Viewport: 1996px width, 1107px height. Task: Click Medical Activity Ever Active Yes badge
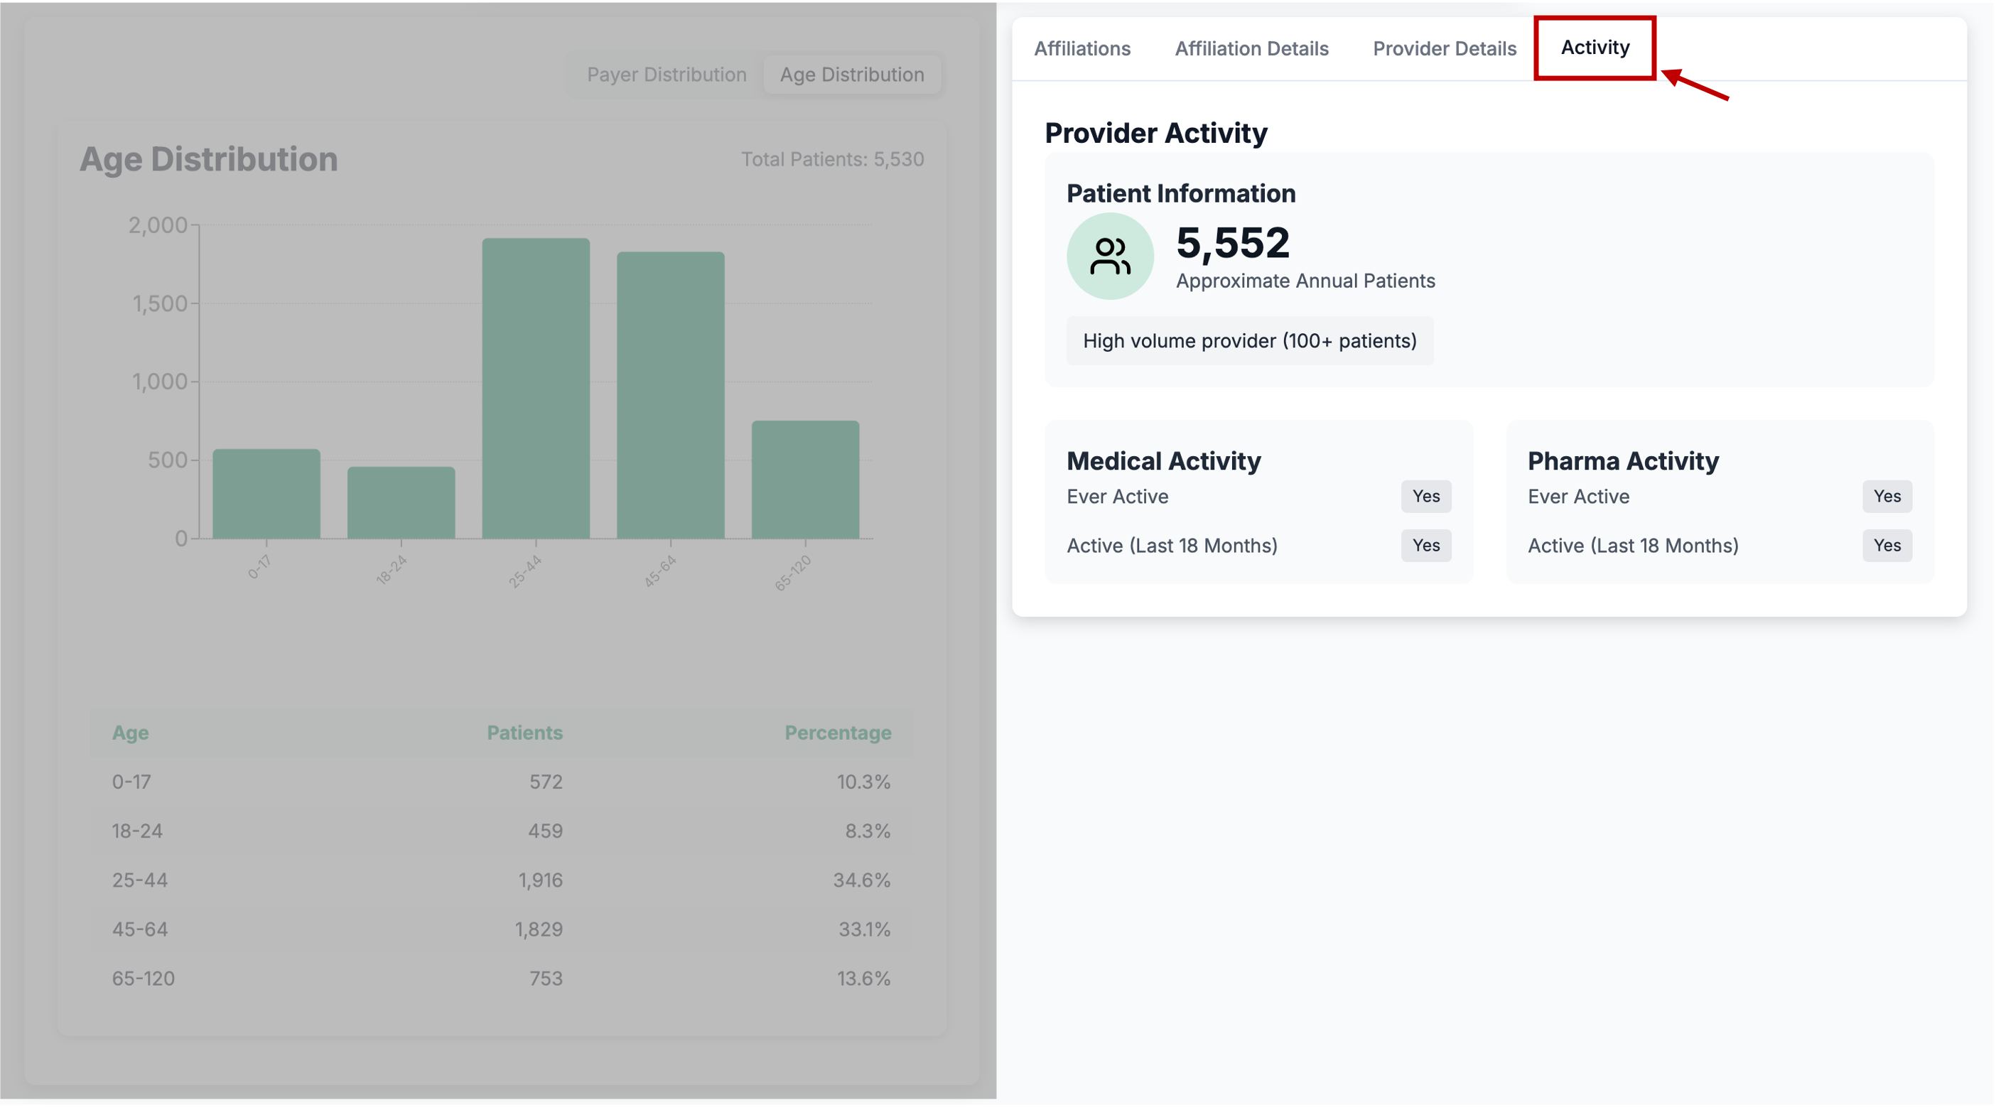(1425, 497)
